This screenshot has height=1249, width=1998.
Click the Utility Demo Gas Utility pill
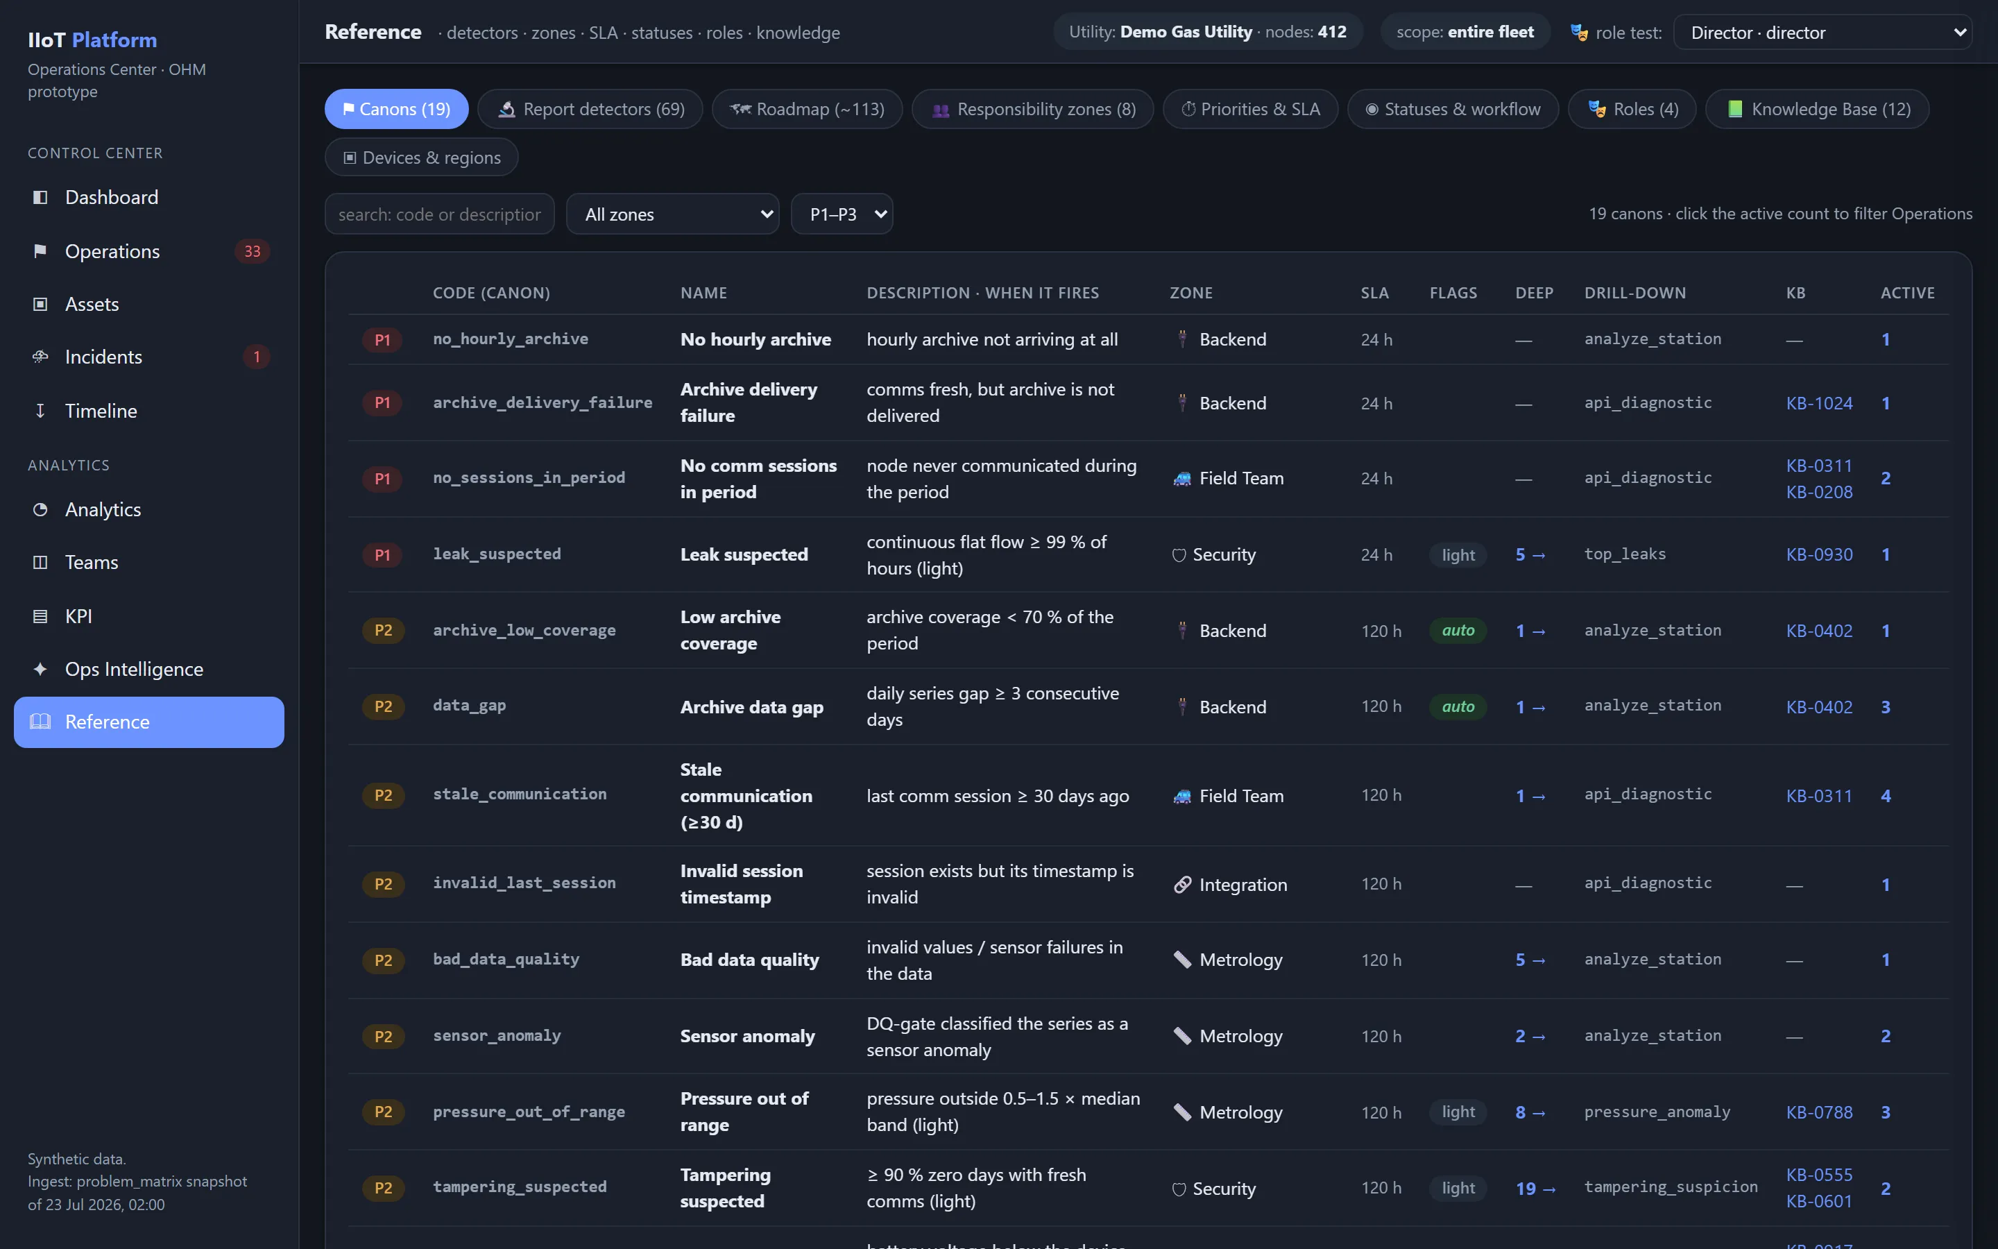click(1208, 32)
